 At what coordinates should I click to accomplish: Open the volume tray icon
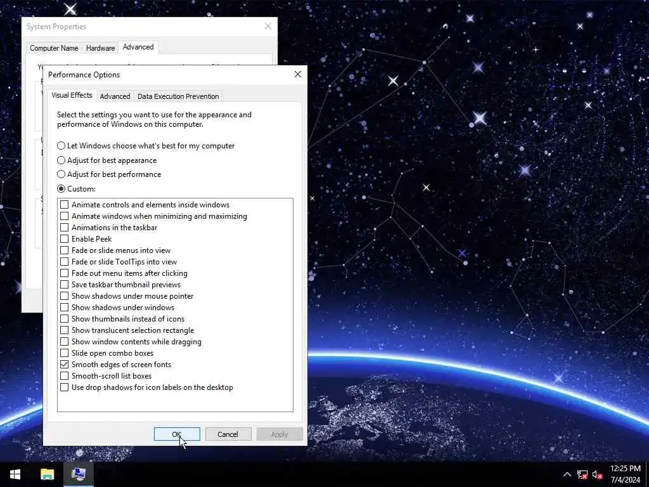coord(597,474)
